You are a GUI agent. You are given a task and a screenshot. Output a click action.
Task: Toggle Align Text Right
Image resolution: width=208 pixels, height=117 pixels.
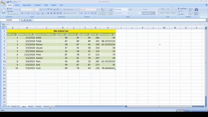coord(54,13)
